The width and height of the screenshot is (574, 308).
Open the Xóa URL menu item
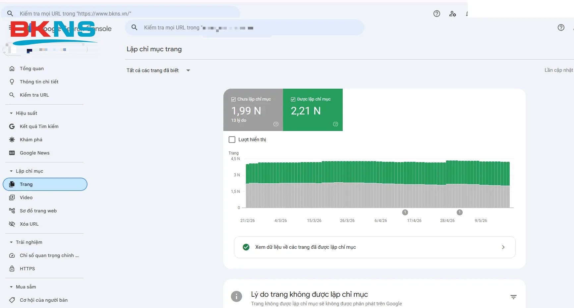coord(45,224)
